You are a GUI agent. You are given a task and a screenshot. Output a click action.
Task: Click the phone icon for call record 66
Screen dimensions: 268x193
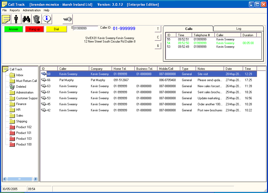(44, 80)
